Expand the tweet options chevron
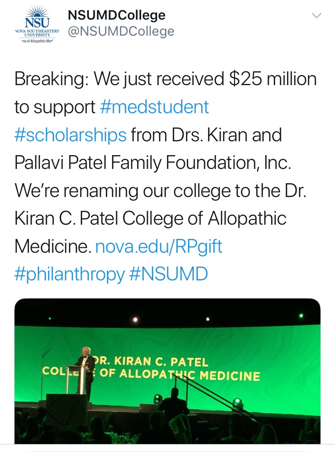This screenshot has width=335, height=452. click(316, 16)
